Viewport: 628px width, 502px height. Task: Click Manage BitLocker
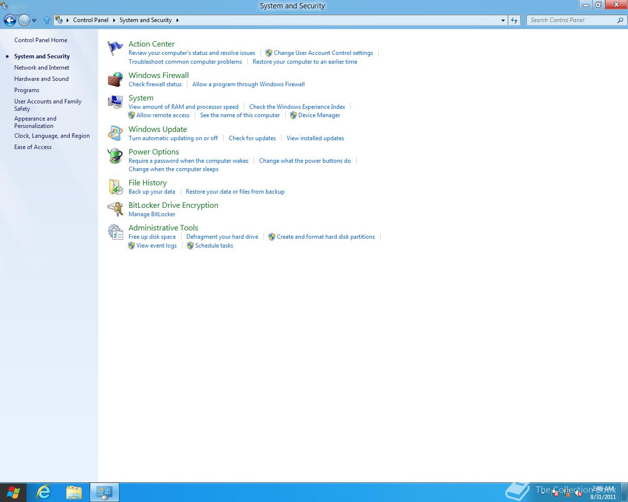(x=152, y=214)
